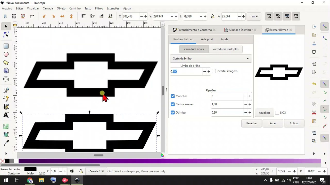Select the Spiral tool
Image resolution: width=330 pixels, height=185 pixels.
click(x=6, y=79)
